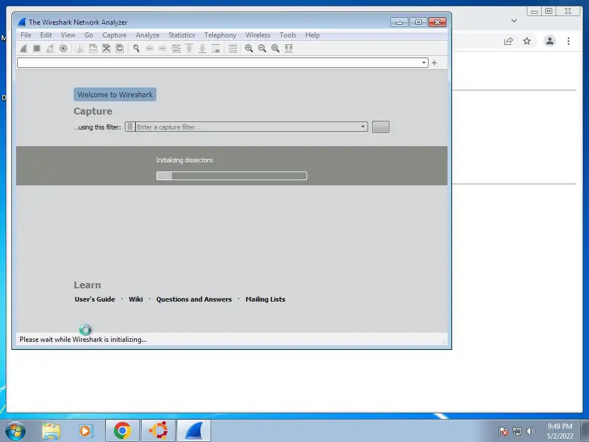The image size is (589, 442).
Task: Jump to first packet icon
Action: (x=189, y=48)
